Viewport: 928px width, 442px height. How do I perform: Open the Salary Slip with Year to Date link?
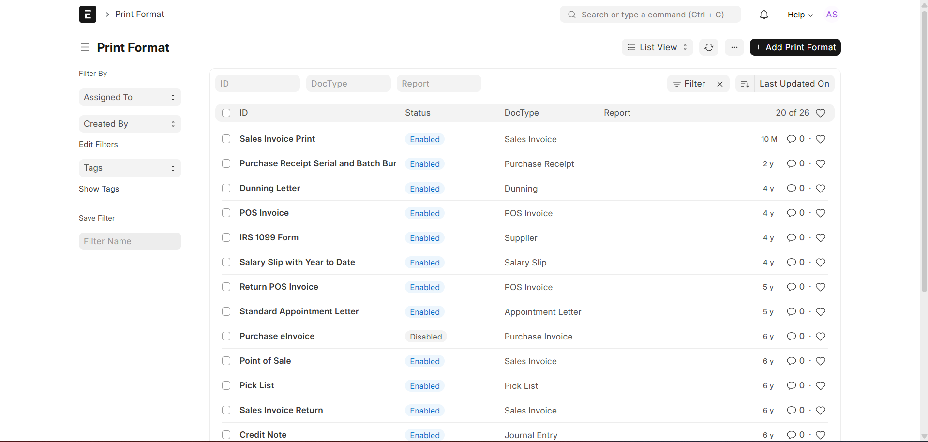coord(297,262)
